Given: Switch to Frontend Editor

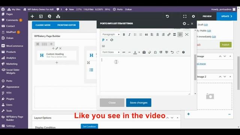Looking at the screenshot, I should click(66, 25).
